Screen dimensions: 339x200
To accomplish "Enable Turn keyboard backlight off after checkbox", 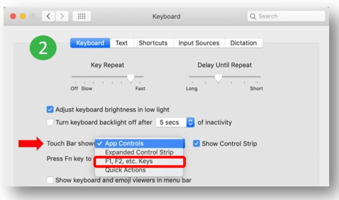I will [x=50, y=122].
